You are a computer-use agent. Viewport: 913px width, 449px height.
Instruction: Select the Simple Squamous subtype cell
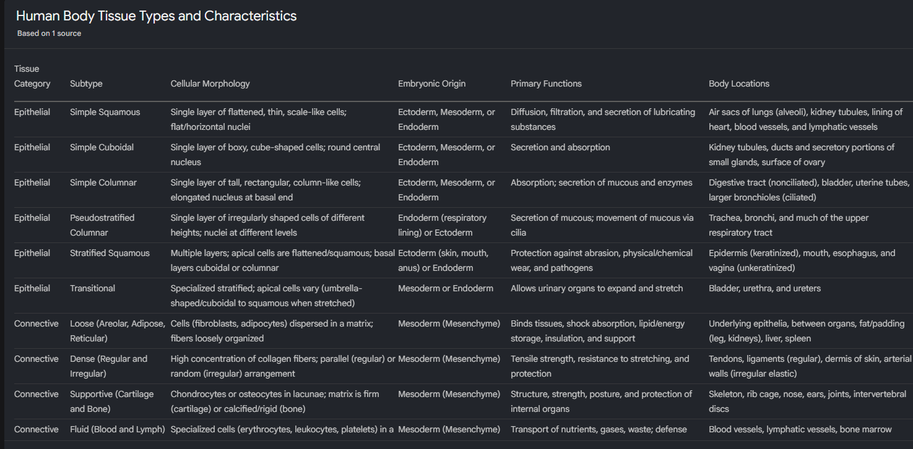[105, 112]
